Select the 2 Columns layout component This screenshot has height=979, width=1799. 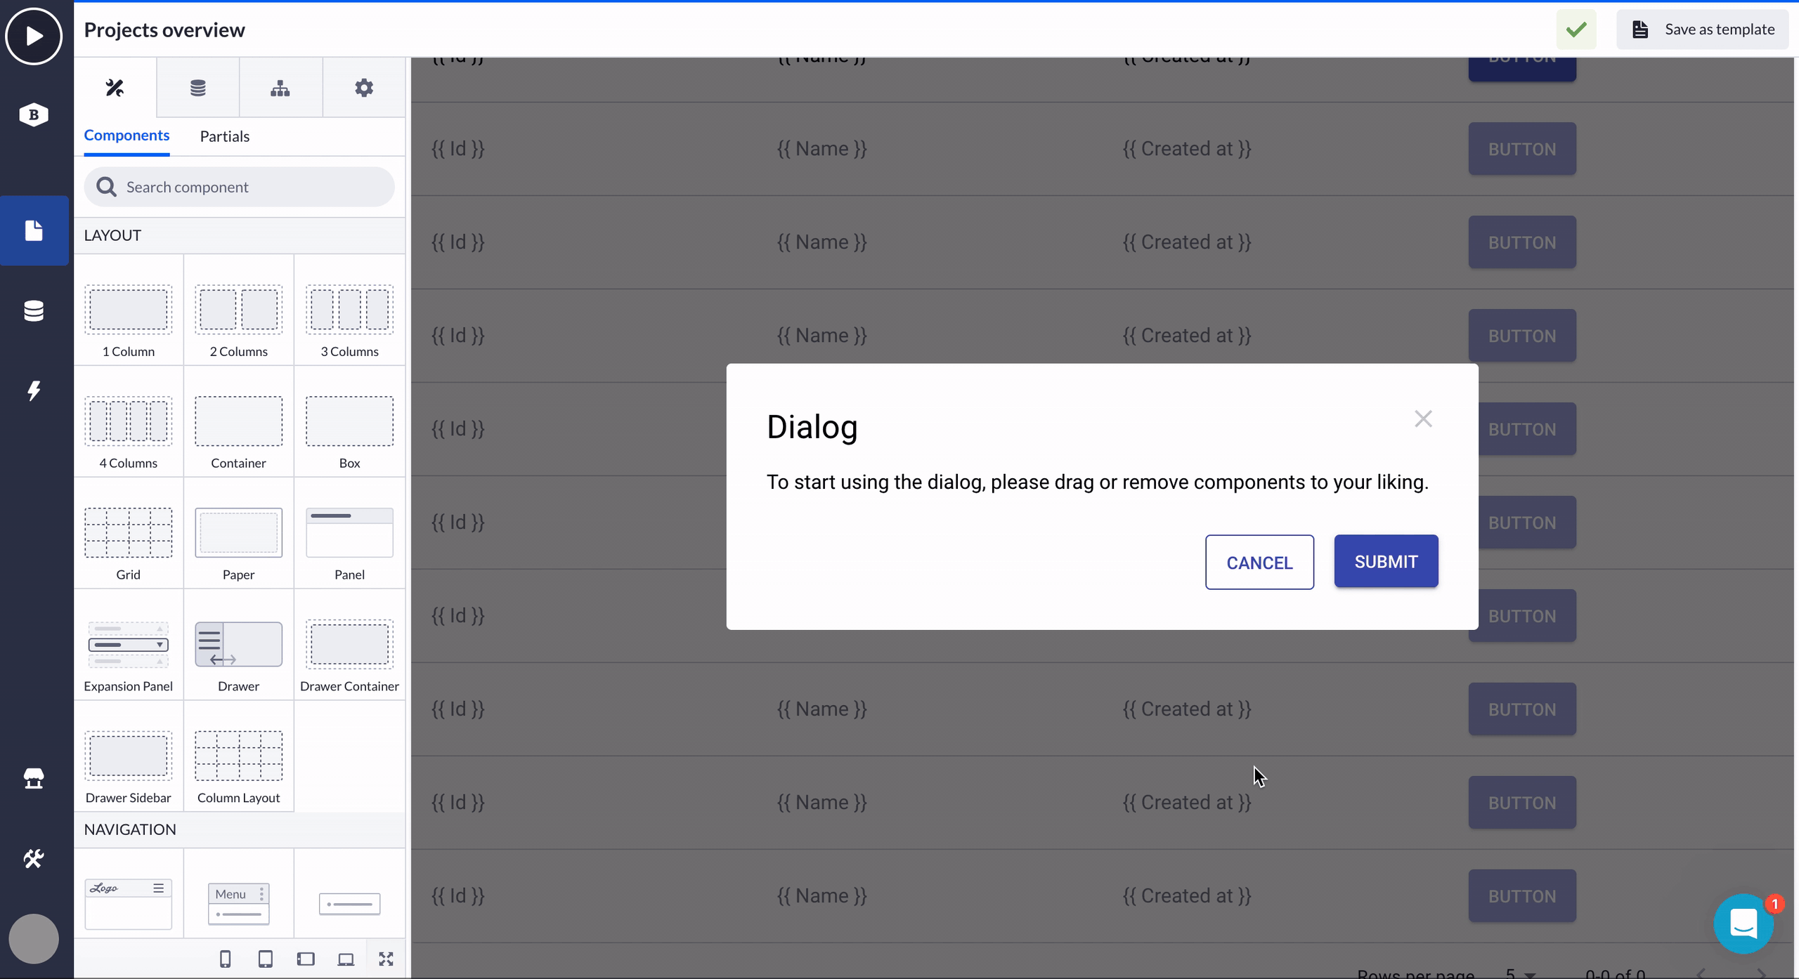239,310
